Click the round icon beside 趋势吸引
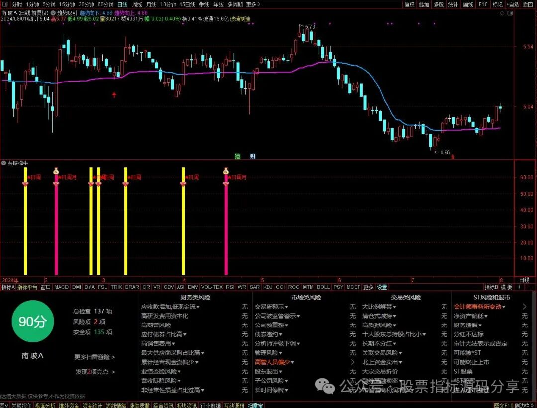The height and width of the screenshot is (408, 537). coord(53,13)
